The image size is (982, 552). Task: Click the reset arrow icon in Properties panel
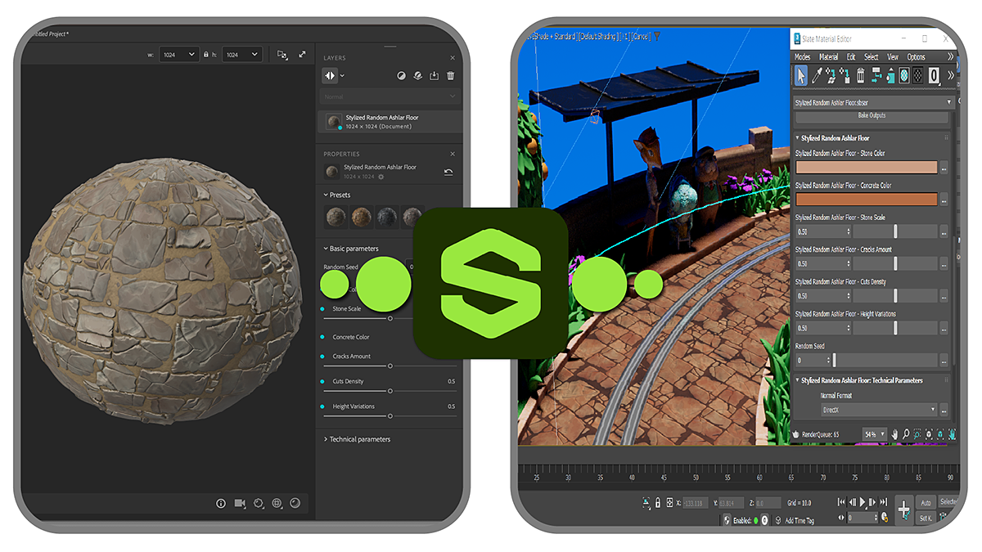pyautogui.click(x=448, y=172)
